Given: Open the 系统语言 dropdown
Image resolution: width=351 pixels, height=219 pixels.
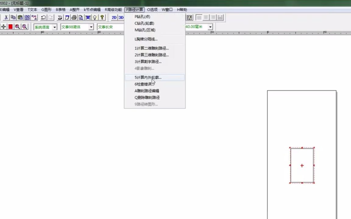Looking at the screenshot, I should (54, 27).
